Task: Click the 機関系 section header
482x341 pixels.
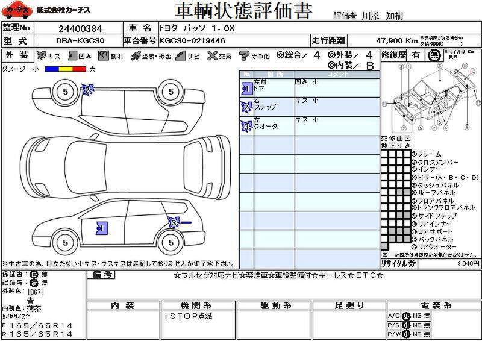Action: pyautogui.click(x=197, y=305)
